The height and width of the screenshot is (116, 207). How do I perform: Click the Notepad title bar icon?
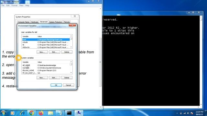pos(2,2)
